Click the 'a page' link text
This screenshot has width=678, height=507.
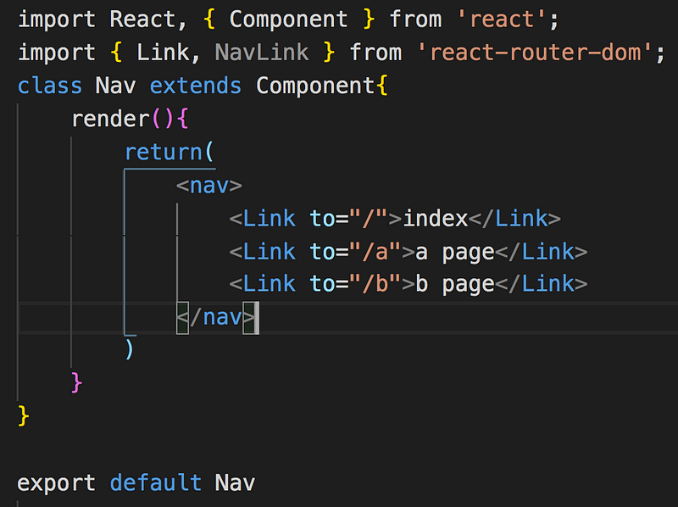pyautogui.click(x=454, y=252)
